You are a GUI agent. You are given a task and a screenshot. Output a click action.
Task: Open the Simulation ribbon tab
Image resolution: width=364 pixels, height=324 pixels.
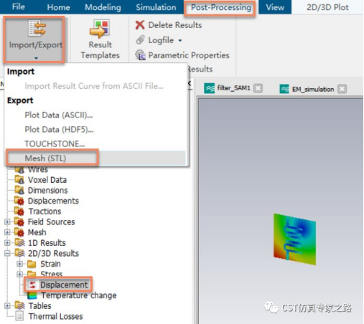tap(156, 7)
